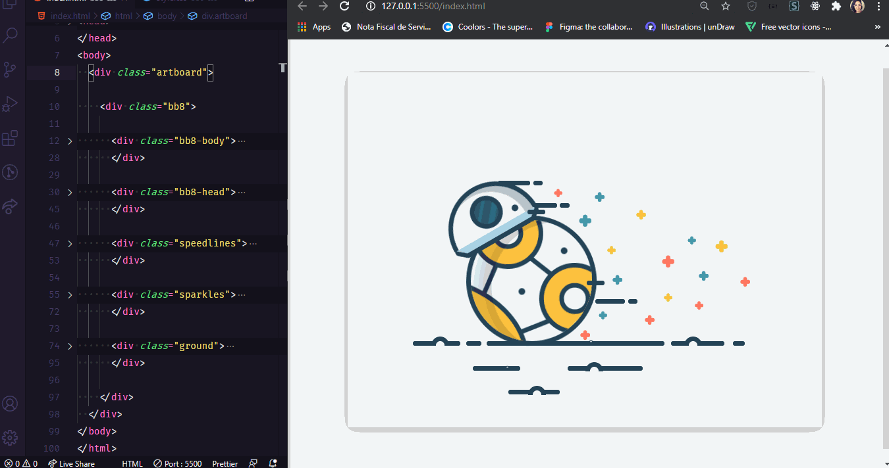Click the closing </body> tag line

pyautogui.click(x=97, y=431)
